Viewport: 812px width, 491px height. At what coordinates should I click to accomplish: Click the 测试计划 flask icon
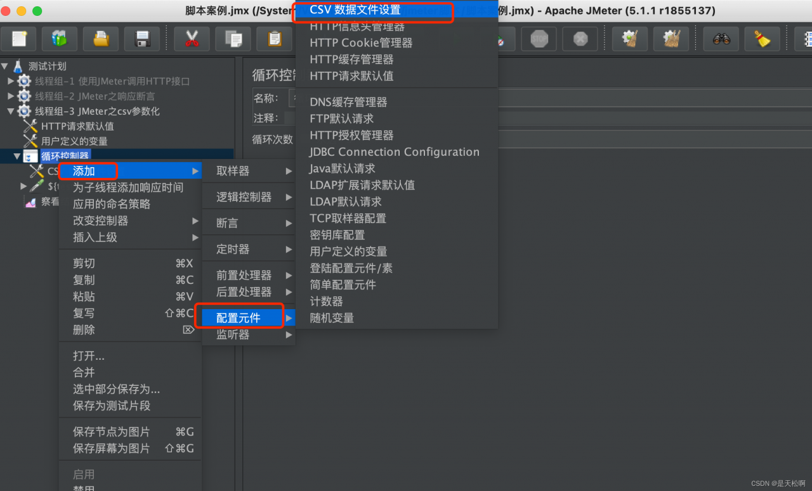[18, 66]
